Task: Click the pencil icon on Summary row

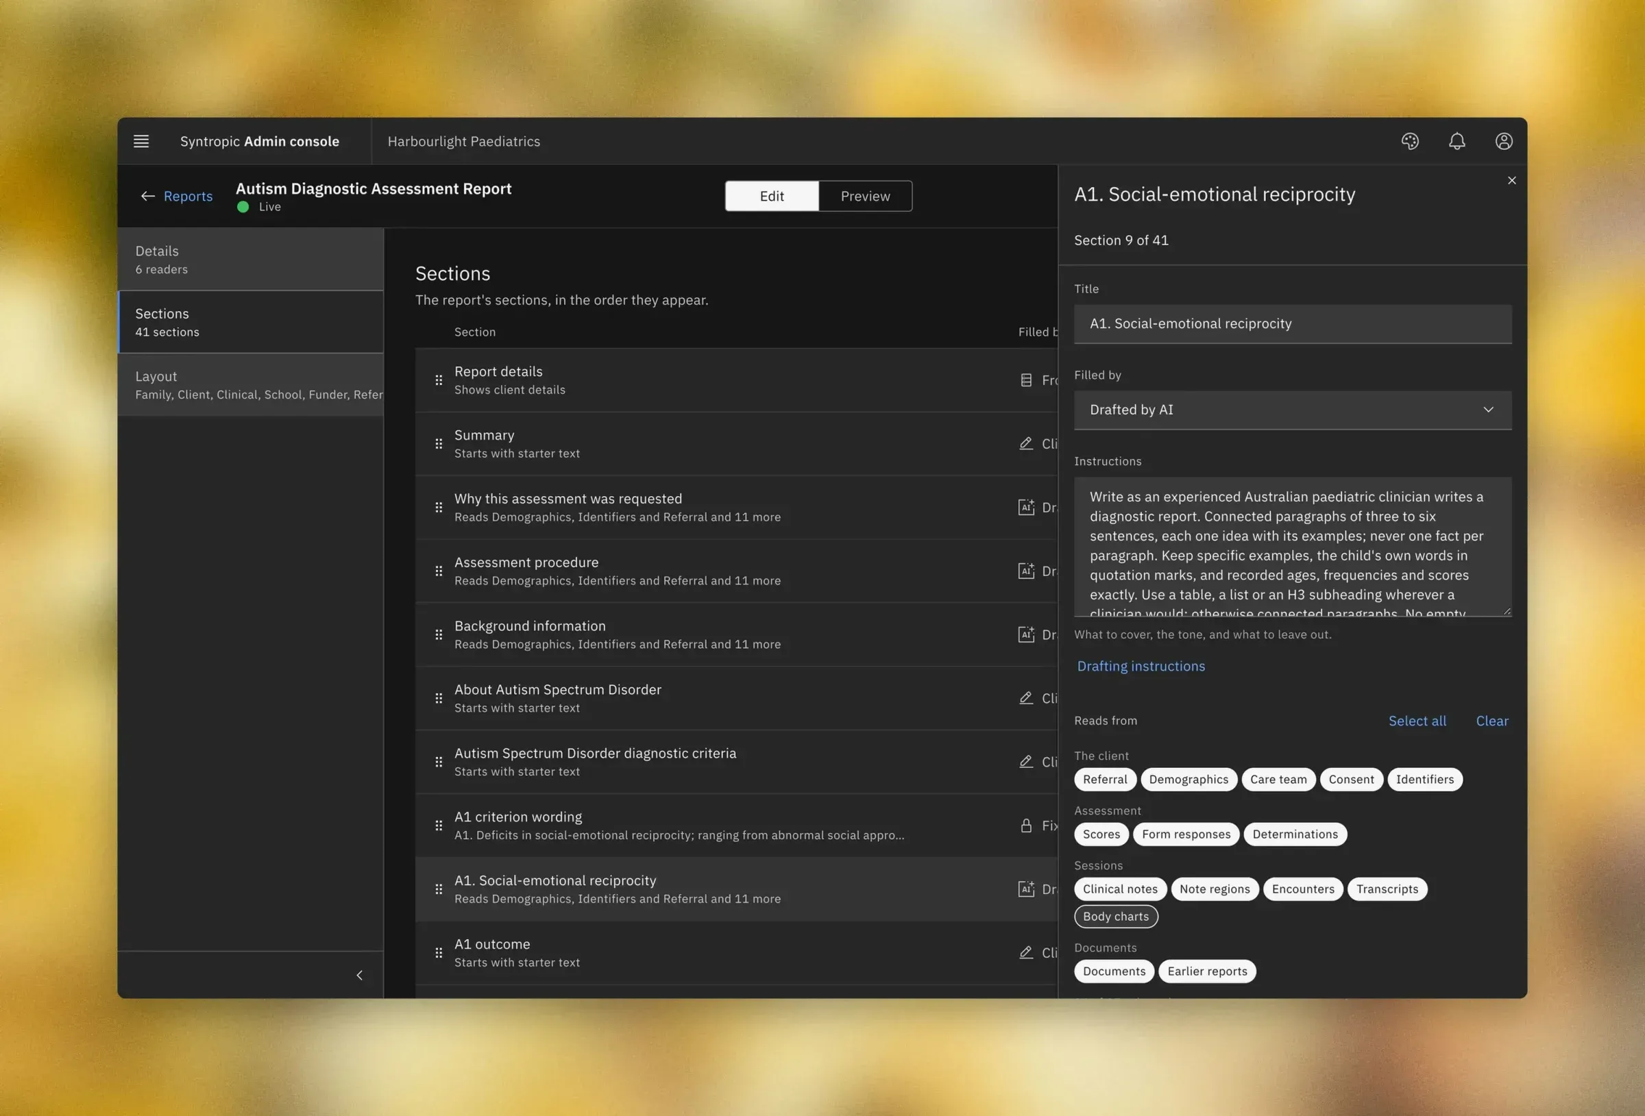Action: [1025, 443]
